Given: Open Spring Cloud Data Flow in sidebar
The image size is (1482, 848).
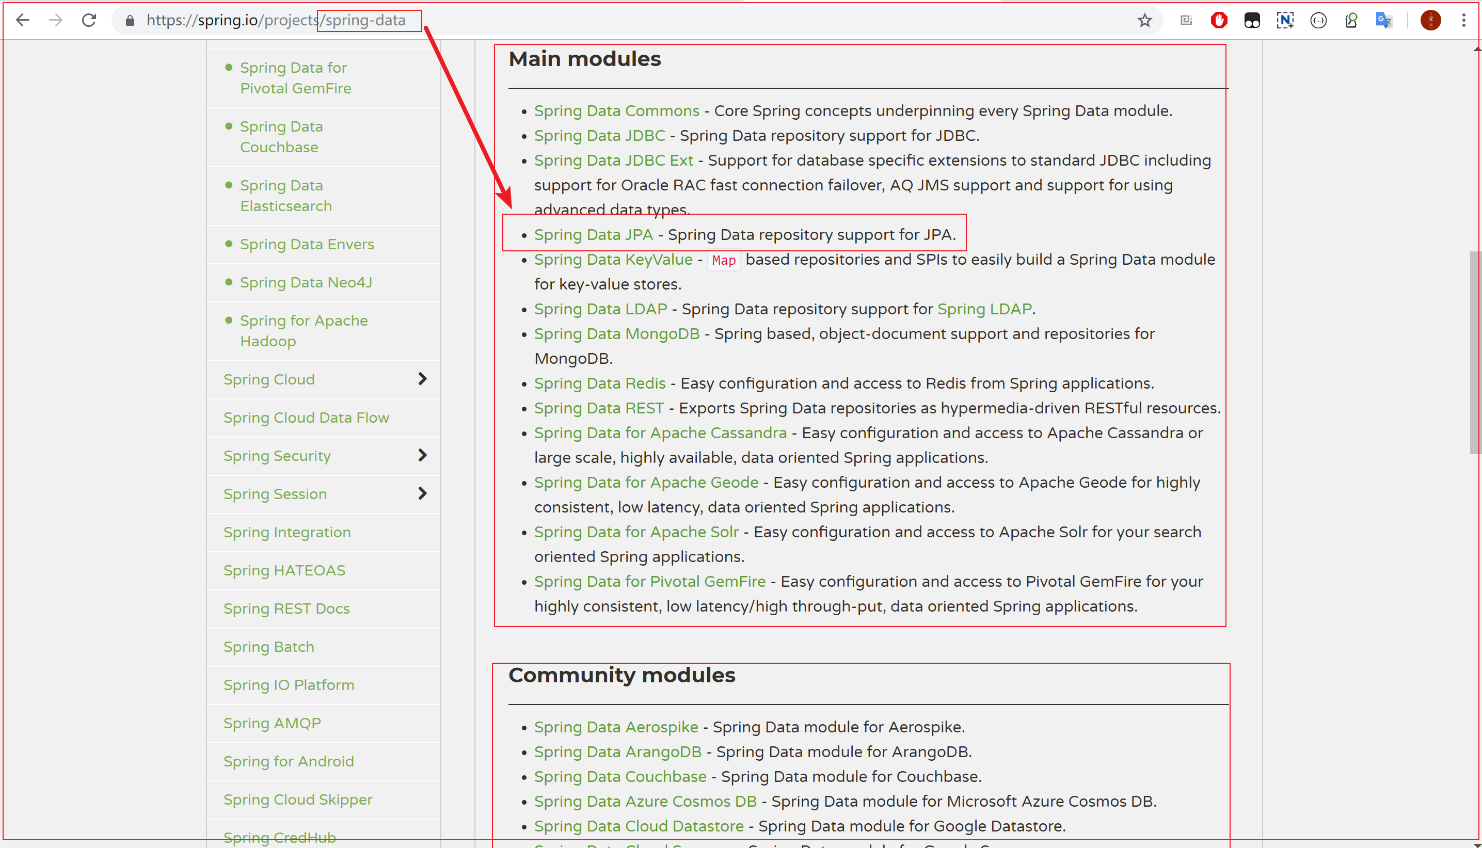Looking at the screenshot, I should [x=306, y=418].
